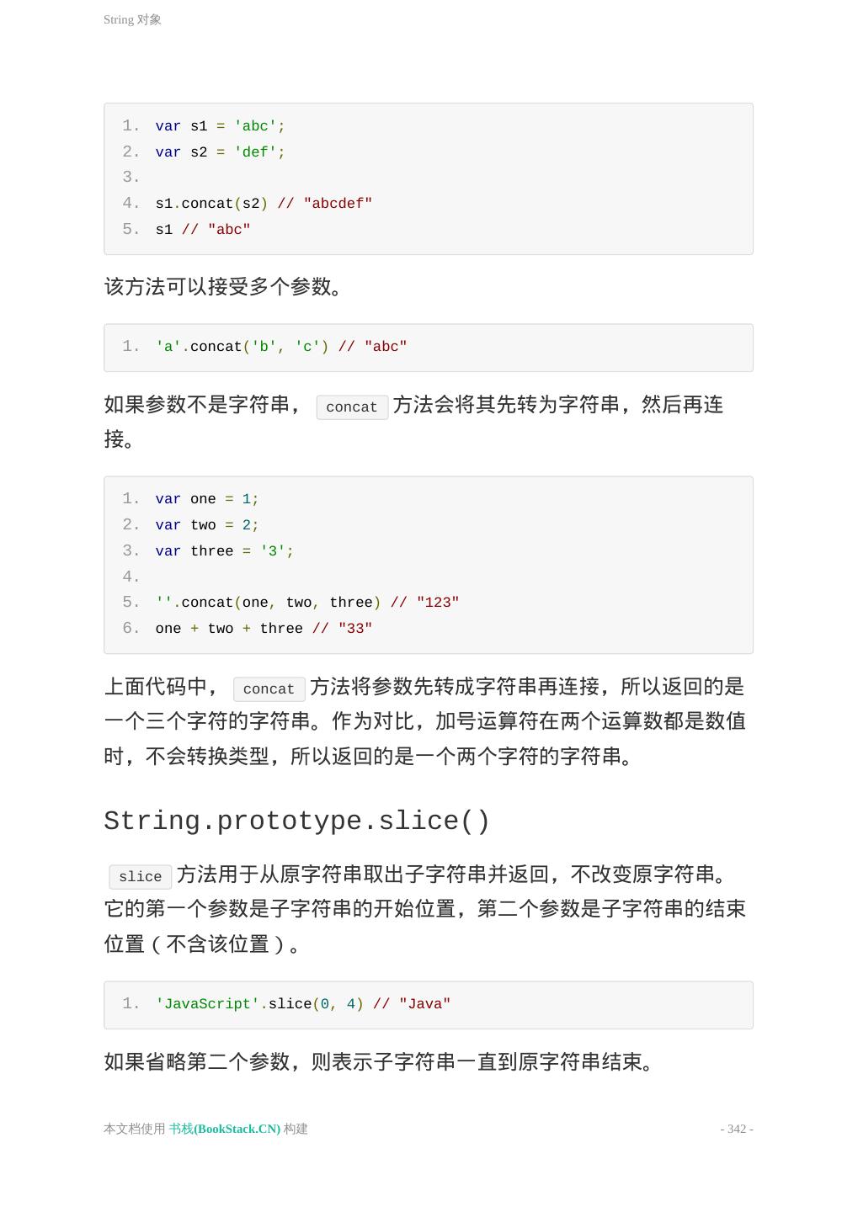Viewport: 858px width, 1212px height.
Task: Click the ''.concat(one, two, three) line
Action: coord(306,603)
